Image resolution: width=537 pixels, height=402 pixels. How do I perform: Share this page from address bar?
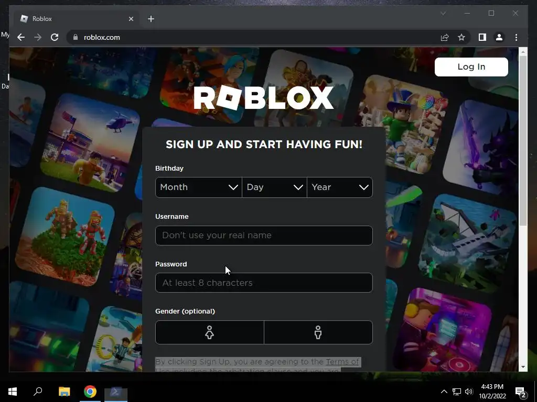tap(445, 37)
